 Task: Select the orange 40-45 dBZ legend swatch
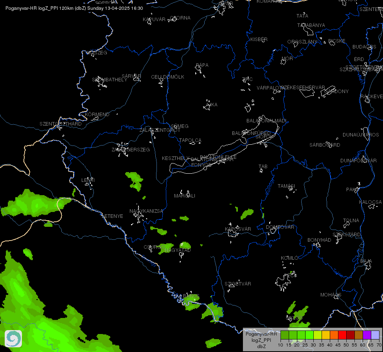tap(334, 335)
